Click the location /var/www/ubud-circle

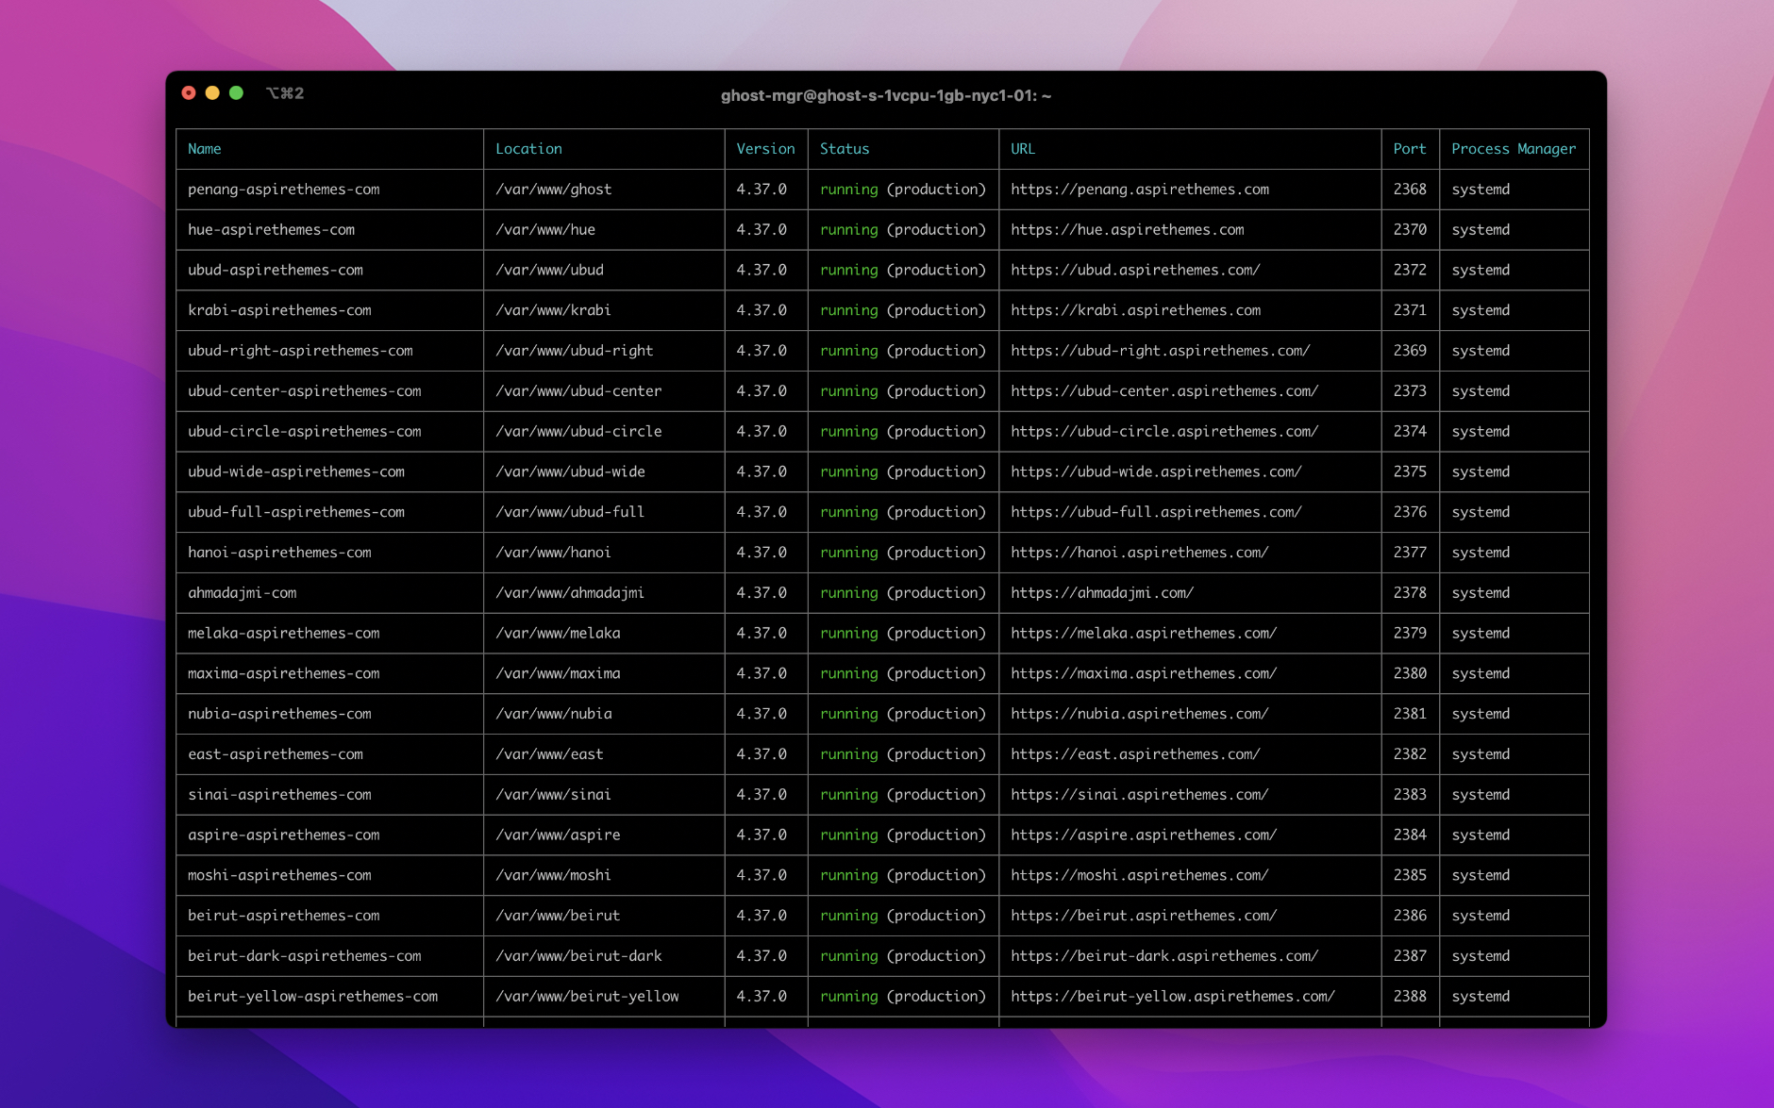click(578, 432)
